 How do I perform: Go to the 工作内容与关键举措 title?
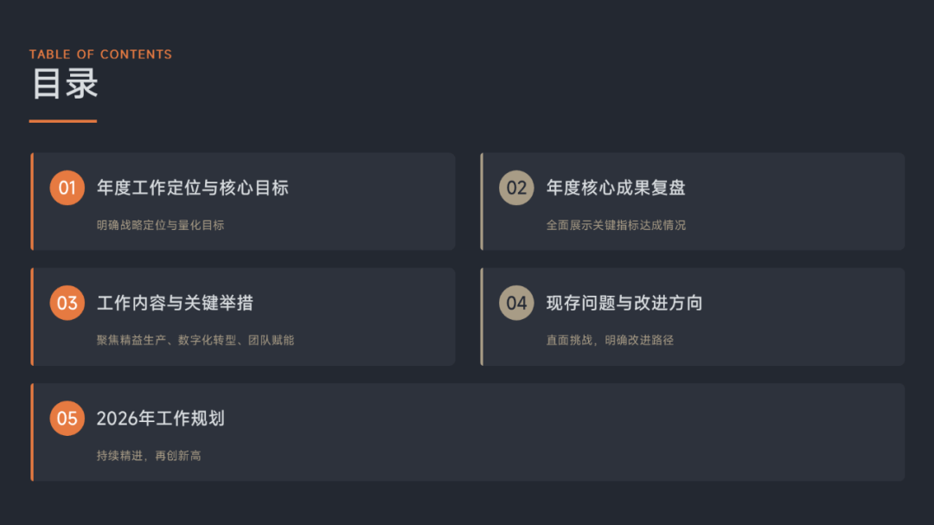coord(175,303)
